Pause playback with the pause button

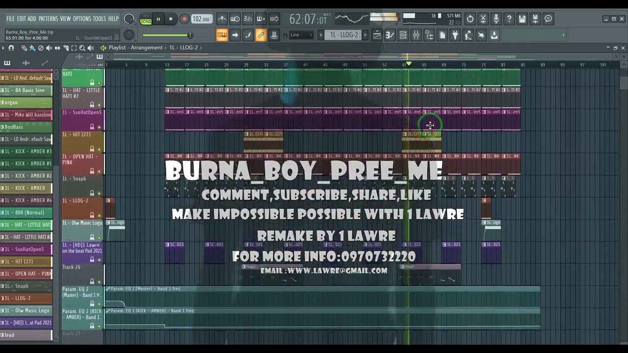coord(158,19)
